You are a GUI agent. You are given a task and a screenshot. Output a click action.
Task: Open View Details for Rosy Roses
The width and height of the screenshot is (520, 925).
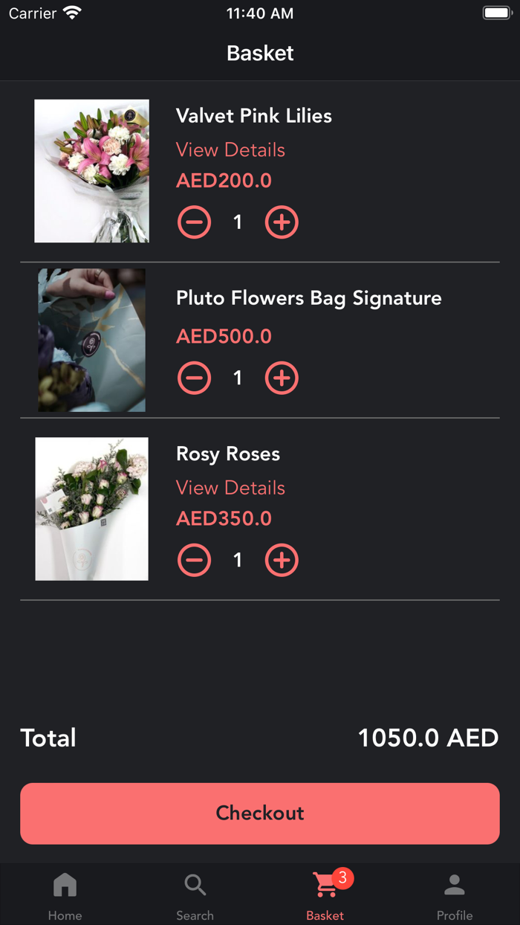coord(230,488)
